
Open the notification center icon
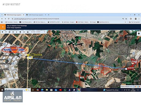(138, 90)
